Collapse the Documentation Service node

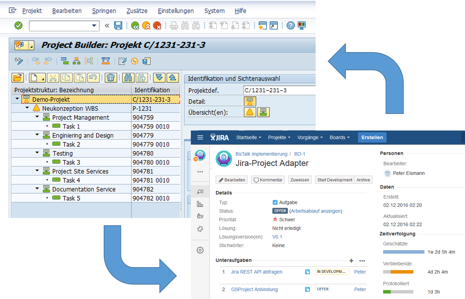click(37, 189)
